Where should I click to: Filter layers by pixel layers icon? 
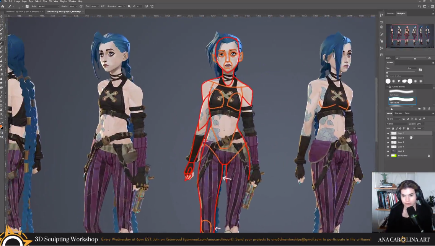pos(404,119)
